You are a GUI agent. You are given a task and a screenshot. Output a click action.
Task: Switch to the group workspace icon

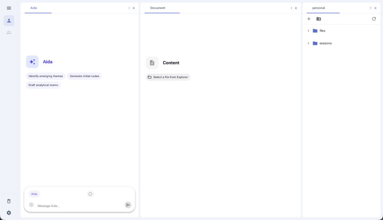coord(9,33)
